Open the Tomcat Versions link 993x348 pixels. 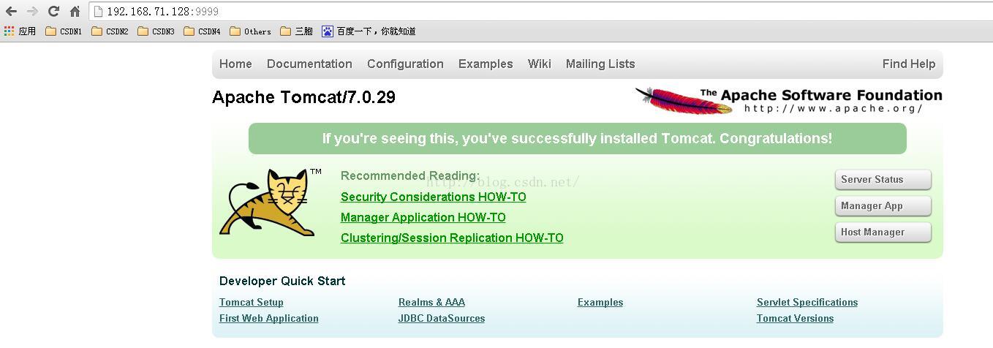795,318
